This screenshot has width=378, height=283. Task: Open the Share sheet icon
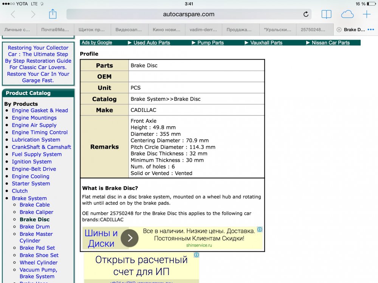pos(53,14)
